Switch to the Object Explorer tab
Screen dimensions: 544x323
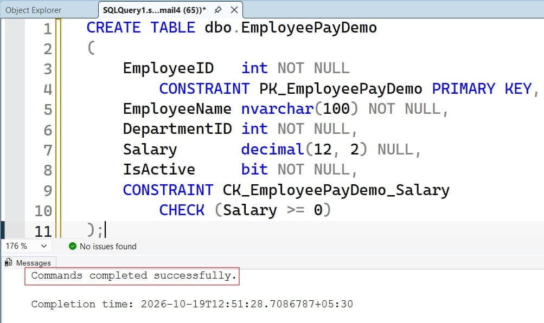click(33, 10)
